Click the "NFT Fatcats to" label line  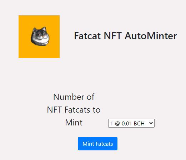[x=74, y=110]
